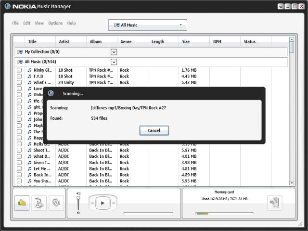308x231 pixels.
Task: Click the music note icon beside F.Y.B
Action: point(29,76)
